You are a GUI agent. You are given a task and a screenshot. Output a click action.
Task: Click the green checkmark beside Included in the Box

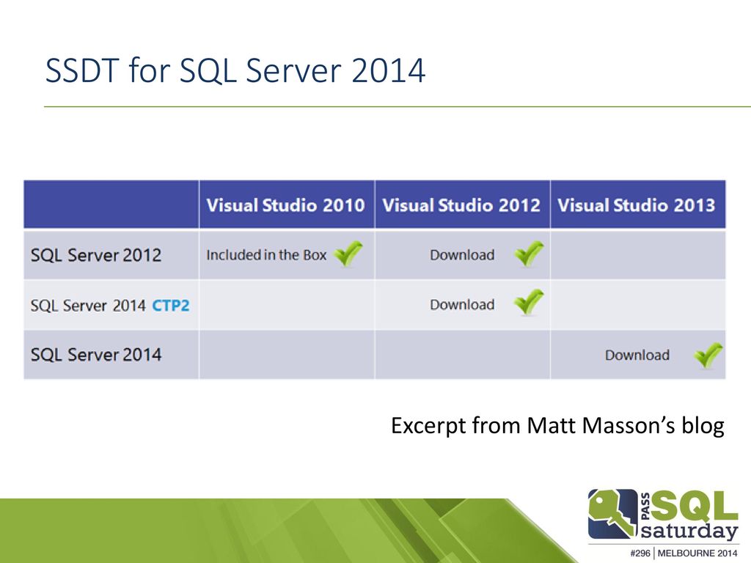click(348, 254)
